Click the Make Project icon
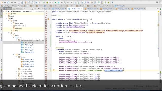 tap(44, 2)
